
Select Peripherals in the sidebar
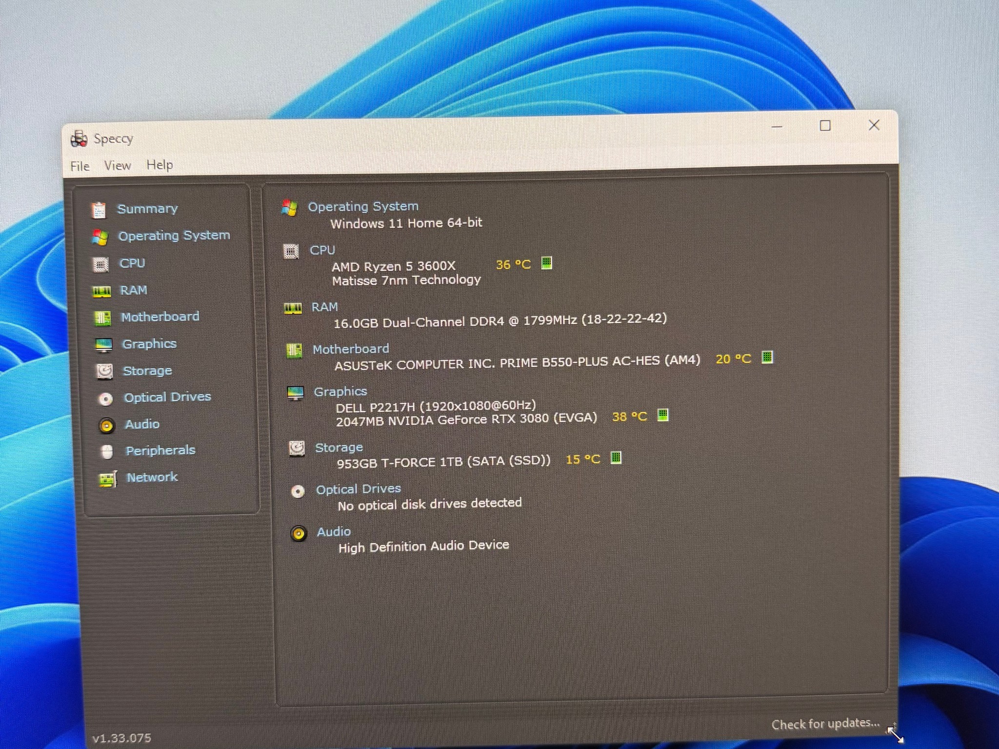tap(160, 451)
